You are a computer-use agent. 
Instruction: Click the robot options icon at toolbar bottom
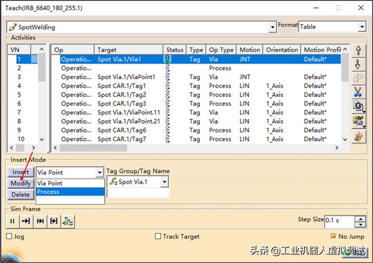[358, 136]
